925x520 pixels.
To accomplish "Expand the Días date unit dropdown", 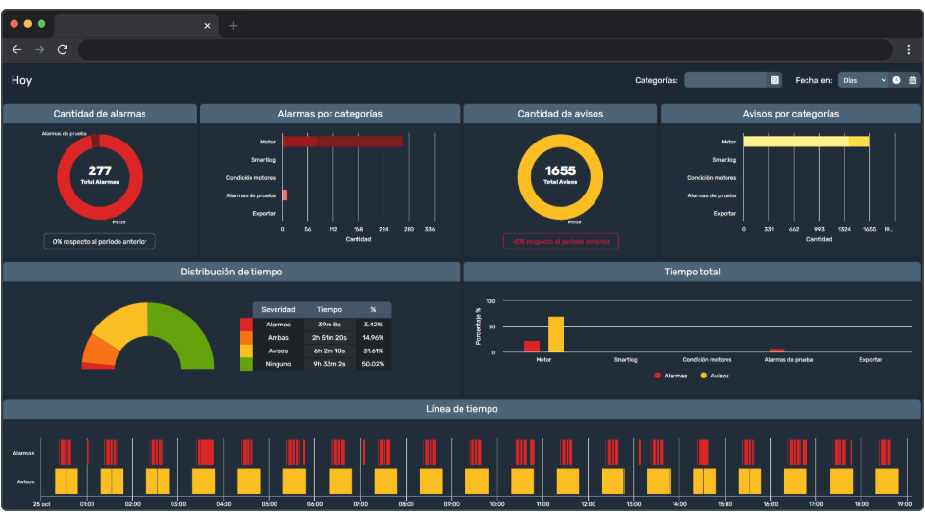I will pyautogui.click(x=862, y=80).
